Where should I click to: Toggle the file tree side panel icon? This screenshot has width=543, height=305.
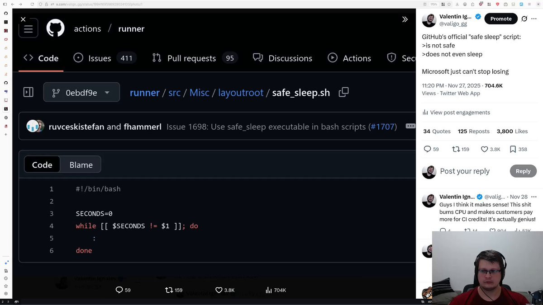(x=28, y=92)
